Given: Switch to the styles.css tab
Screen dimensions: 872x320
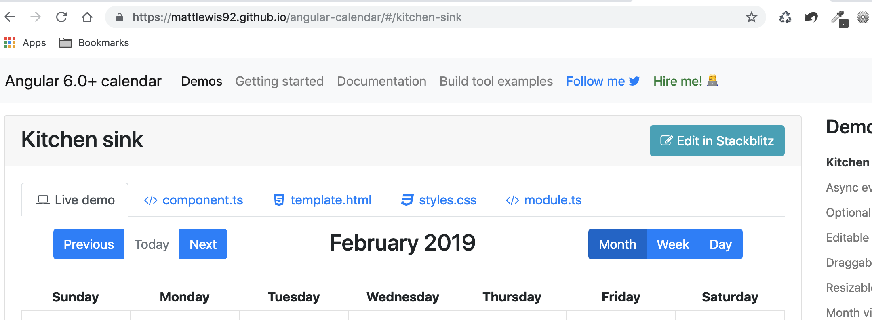Looking at the screenshot, I should [439, 200].
